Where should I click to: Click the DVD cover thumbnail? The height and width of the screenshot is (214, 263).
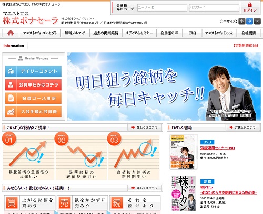[x=184, y=152]
